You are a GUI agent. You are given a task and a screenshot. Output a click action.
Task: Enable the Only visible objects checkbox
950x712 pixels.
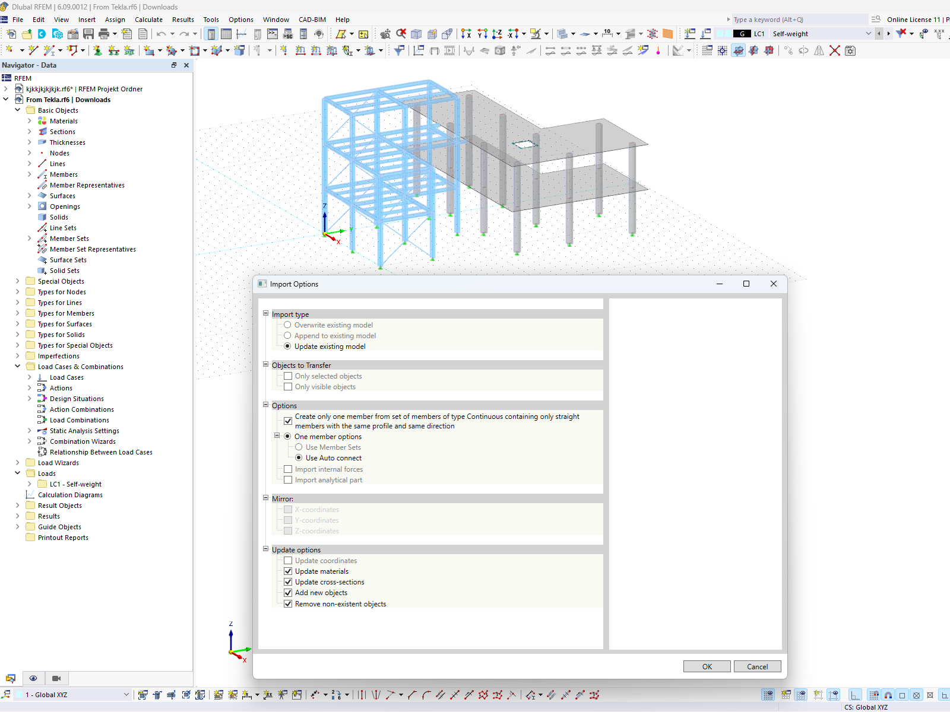[289, 387]
